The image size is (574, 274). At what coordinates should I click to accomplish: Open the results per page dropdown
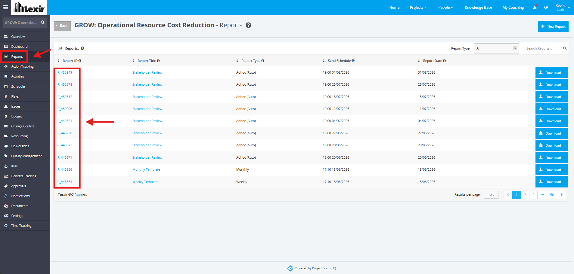point(491,195)
